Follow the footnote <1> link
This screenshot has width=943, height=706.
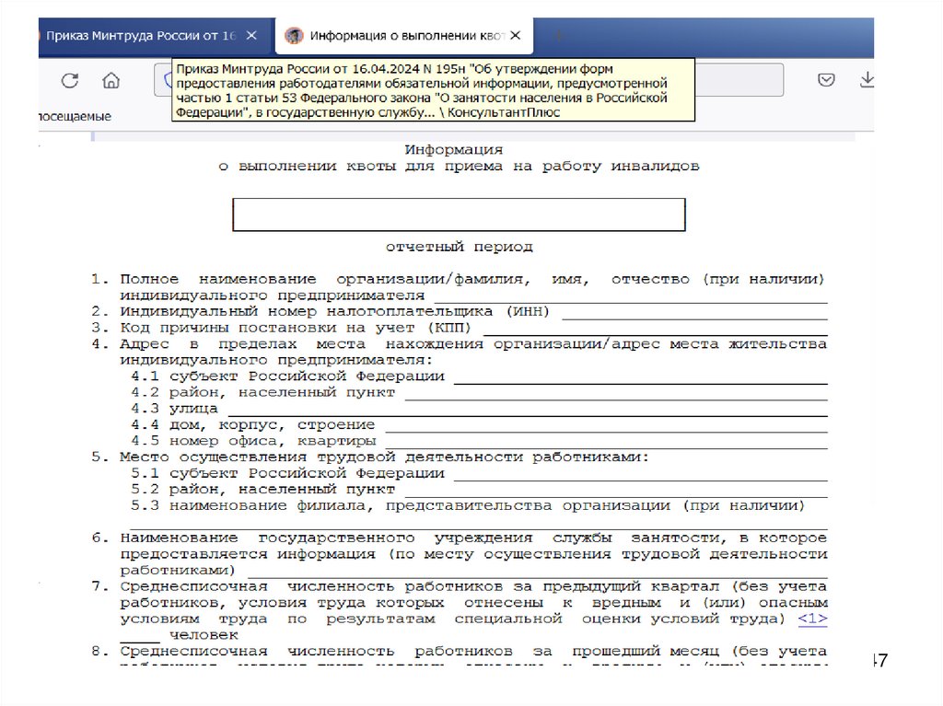(812, 619)
